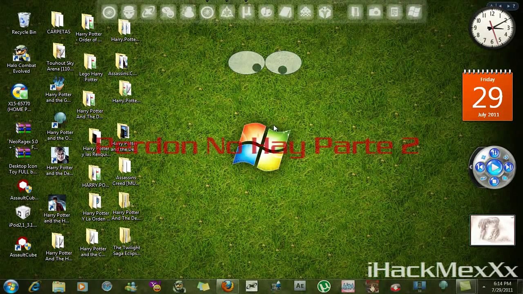Click the calendar gadget showing Friday 29

click(487, 96)
